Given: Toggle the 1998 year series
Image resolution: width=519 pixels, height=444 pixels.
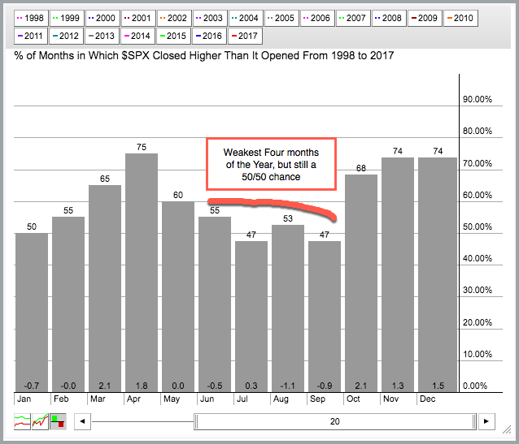Looking at the screenshot, I should [x=31, y=17].
